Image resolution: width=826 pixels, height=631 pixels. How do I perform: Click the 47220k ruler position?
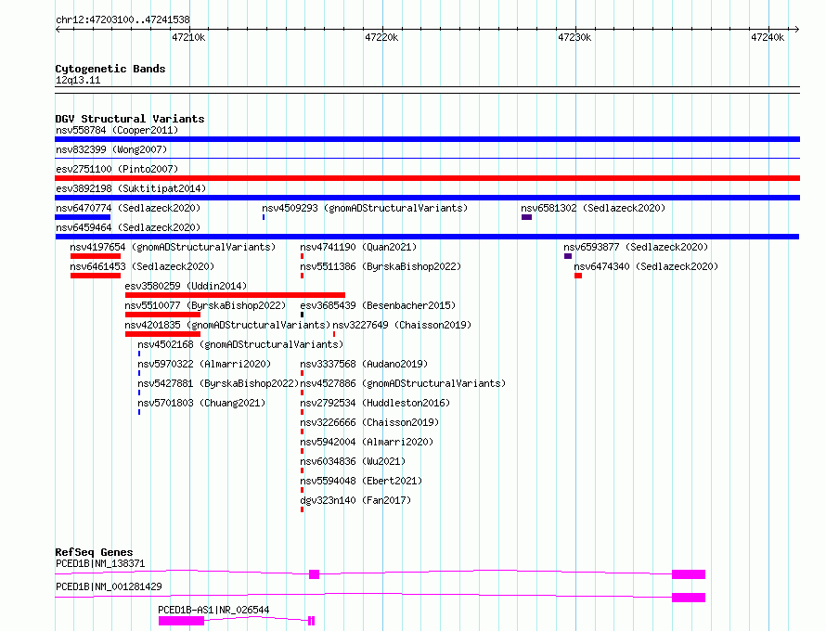point(381,37)
